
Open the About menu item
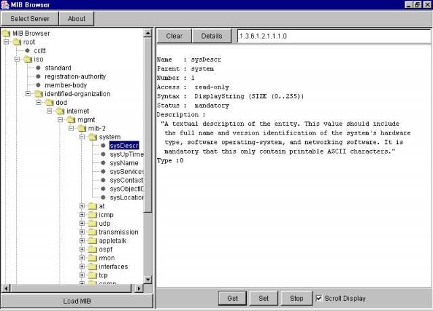pyautogui.click(x=76, y=19)
